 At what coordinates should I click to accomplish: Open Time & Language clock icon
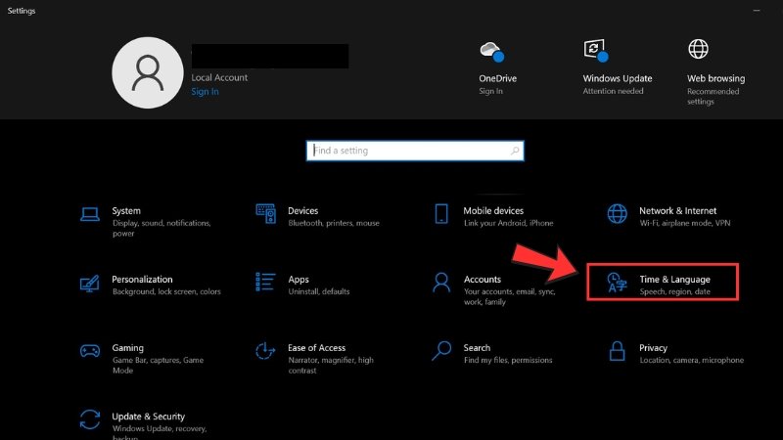click(617, 284)
